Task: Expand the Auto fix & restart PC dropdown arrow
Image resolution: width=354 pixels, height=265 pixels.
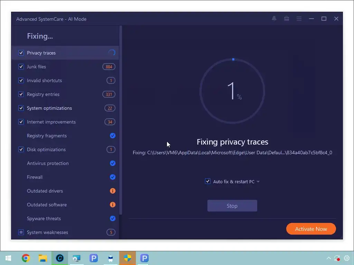Action: pyautogui.click(x=258, y=181)
